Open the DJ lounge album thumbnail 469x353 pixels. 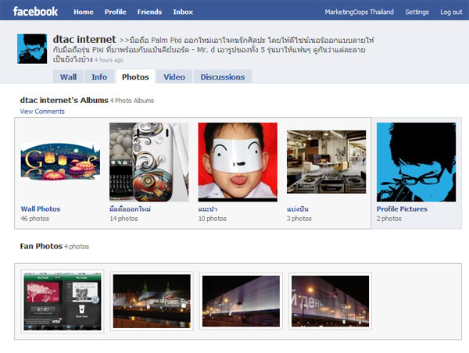coord(326,162)
